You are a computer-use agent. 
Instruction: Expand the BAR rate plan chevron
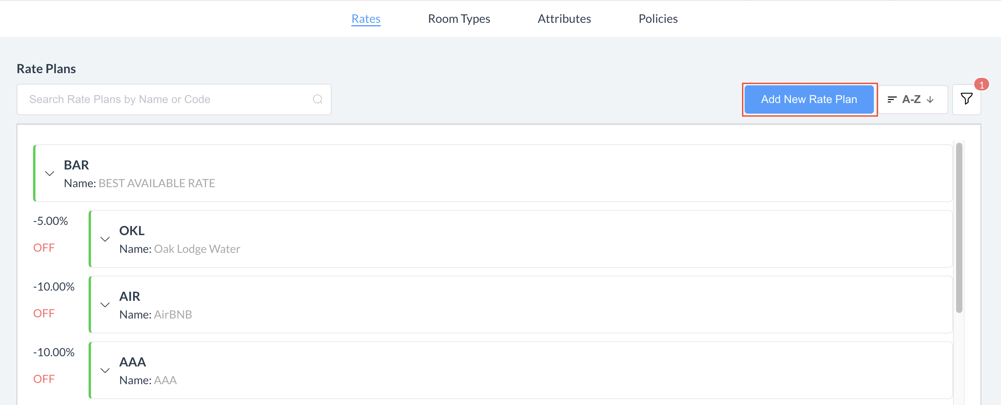click(x=50, y=173)
